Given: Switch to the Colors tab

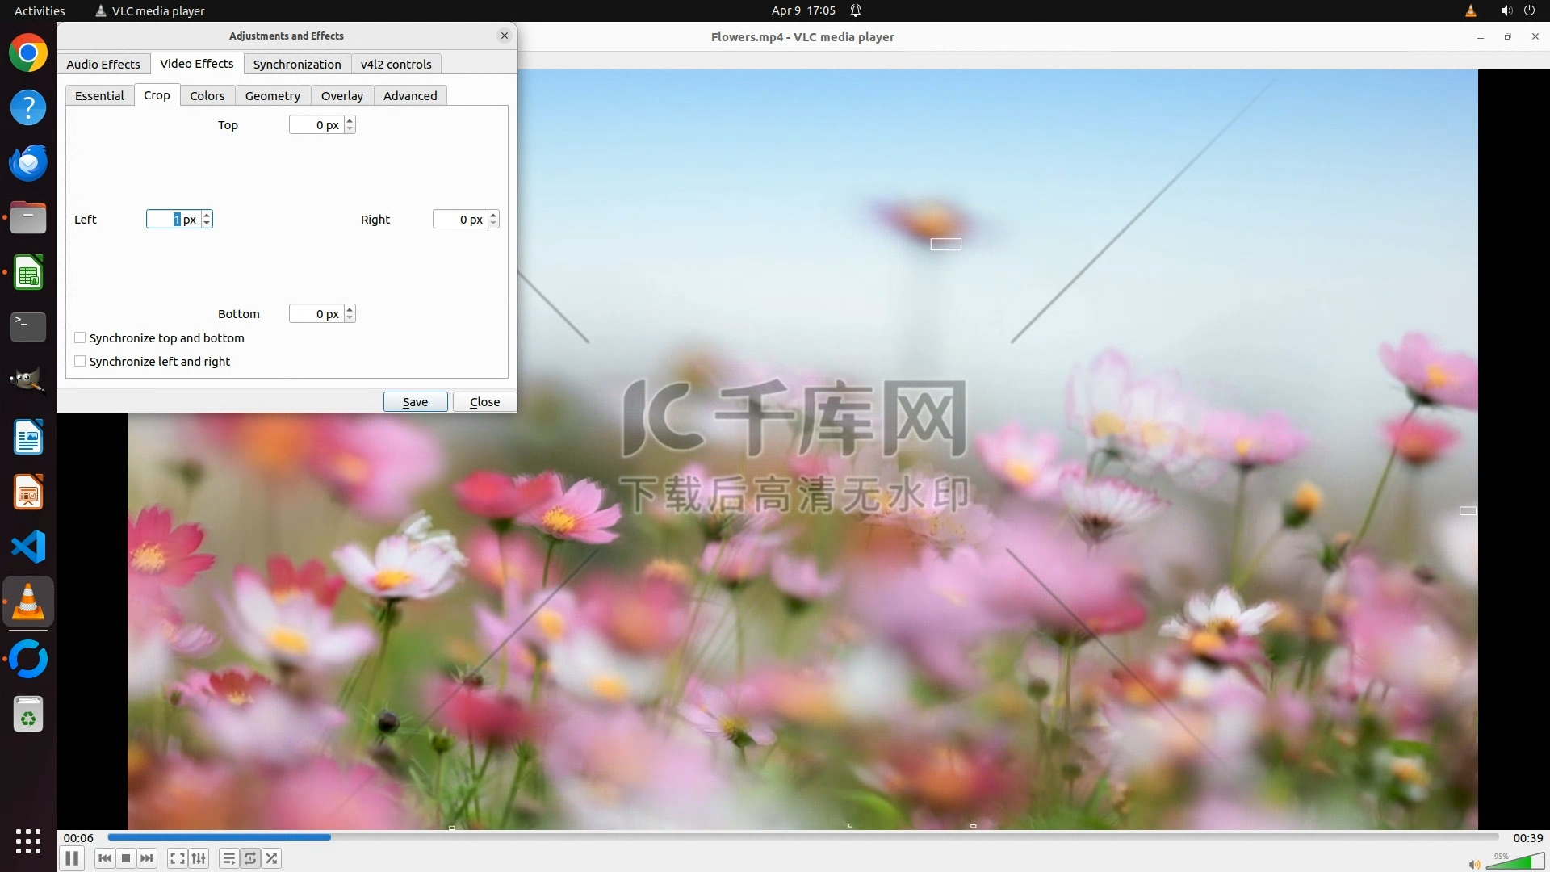Looking at the screenshot, I should point(207,95).
